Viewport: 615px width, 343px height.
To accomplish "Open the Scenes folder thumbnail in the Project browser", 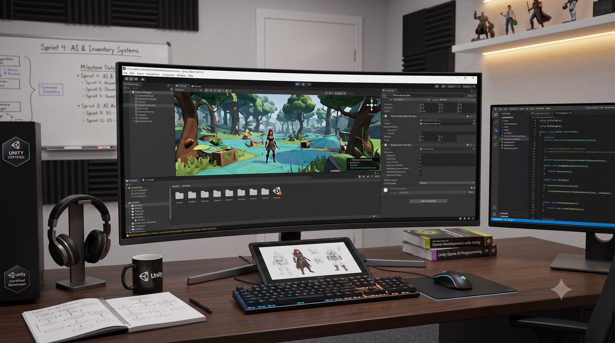I will click(217, 194).
